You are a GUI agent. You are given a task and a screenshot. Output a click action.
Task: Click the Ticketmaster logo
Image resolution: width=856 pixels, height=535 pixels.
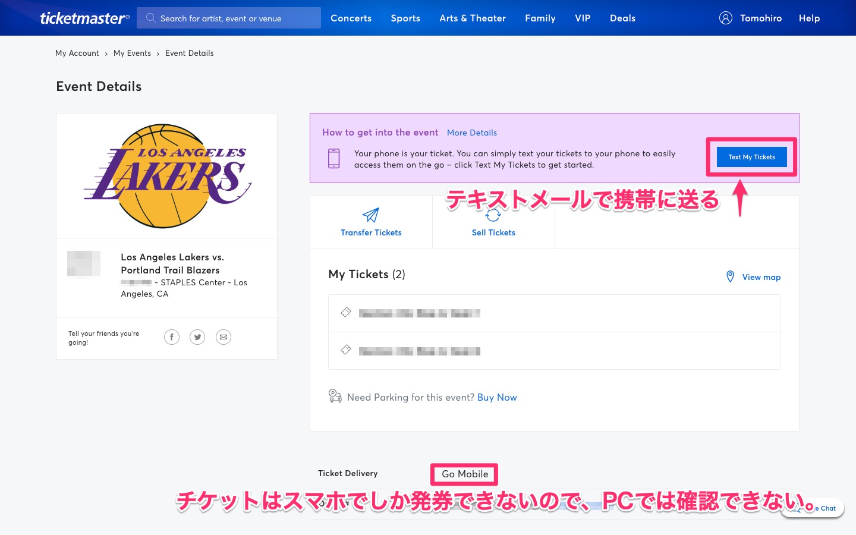click(84, 18)
